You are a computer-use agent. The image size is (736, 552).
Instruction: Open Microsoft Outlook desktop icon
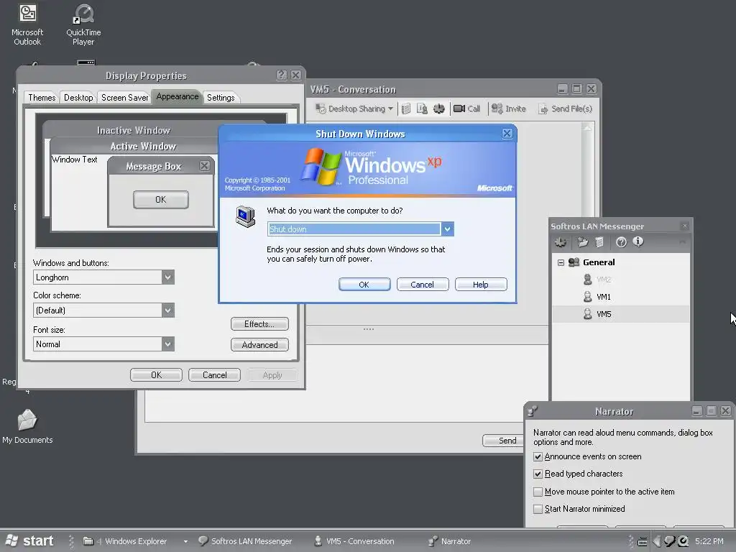[x=27, y=24]
